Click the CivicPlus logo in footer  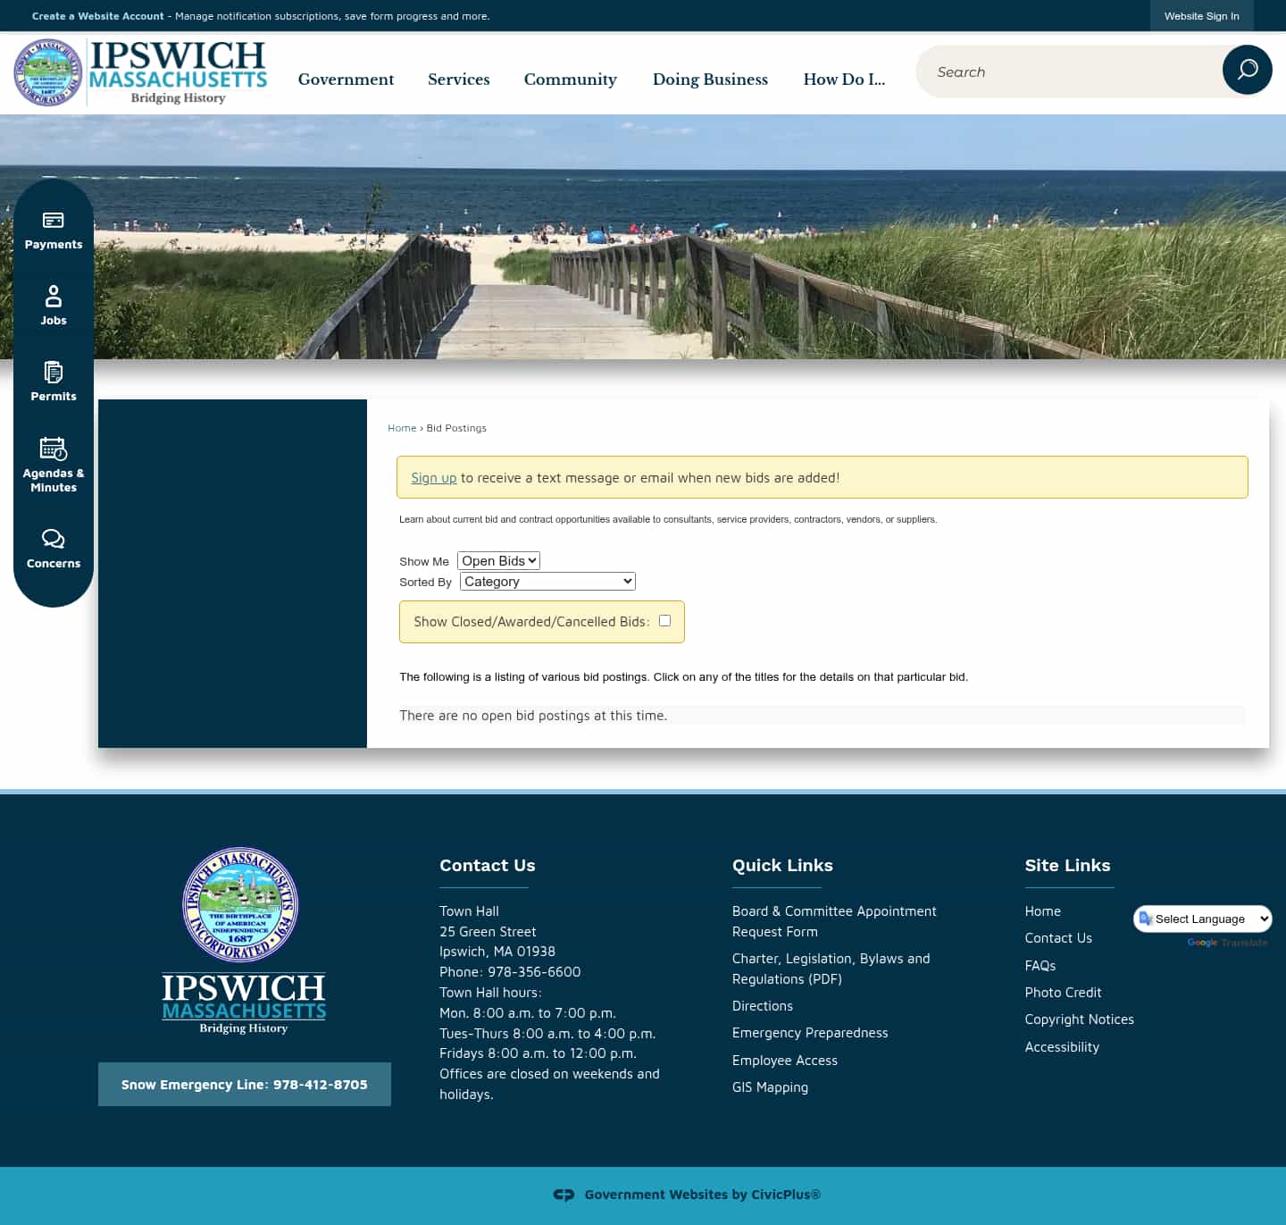pos(564,1194)
